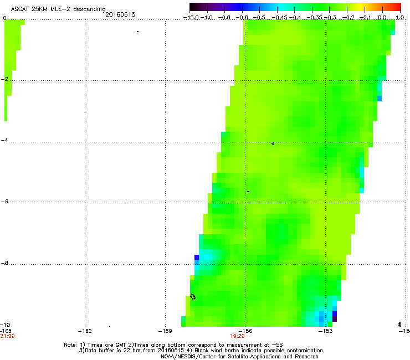The image size is (410, 360).
Task: Click the 0 latitude axis label
Action: (4, 18)
